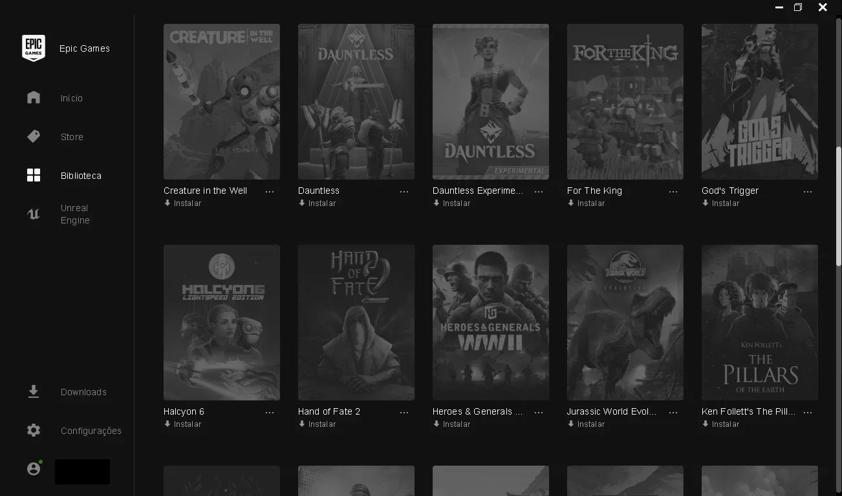This screenshot has width=842, height=496.
Task: Close the Epic Games launcher window
Action: (823, 7)
